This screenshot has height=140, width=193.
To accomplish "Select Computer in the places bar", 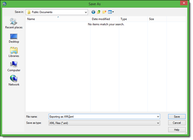I will pyautogui.click(x=14, y=66).
